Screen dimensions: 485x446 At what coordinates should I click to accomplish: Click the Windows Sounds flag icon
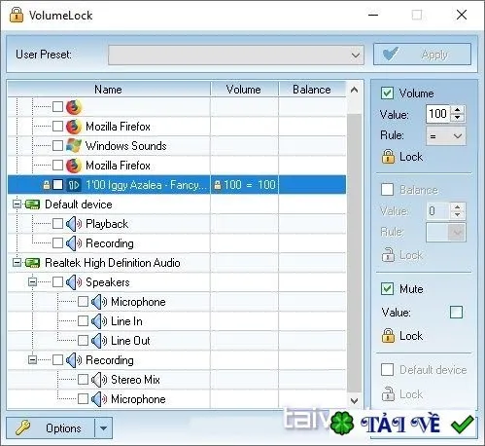pos(74,146)
